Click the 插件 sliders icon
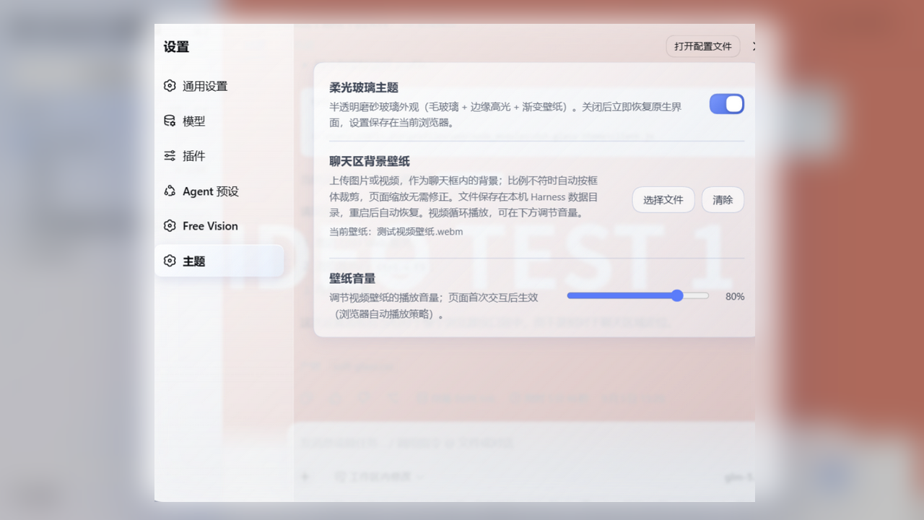The width and height of the screenshot is (924, 520). [170, 156]
